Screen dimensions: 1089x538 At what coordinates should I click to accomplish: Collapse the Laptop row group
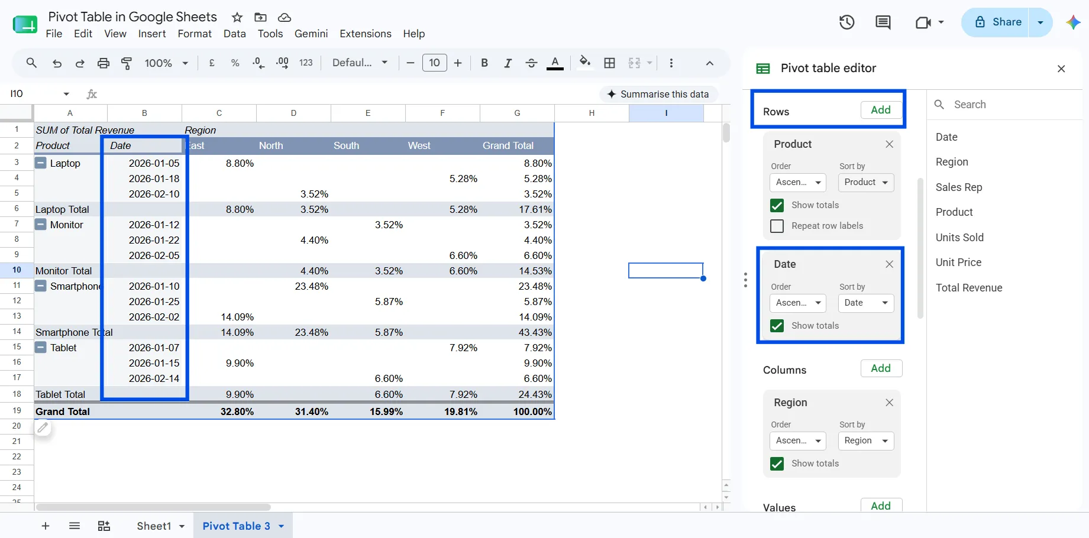point(41,163)
